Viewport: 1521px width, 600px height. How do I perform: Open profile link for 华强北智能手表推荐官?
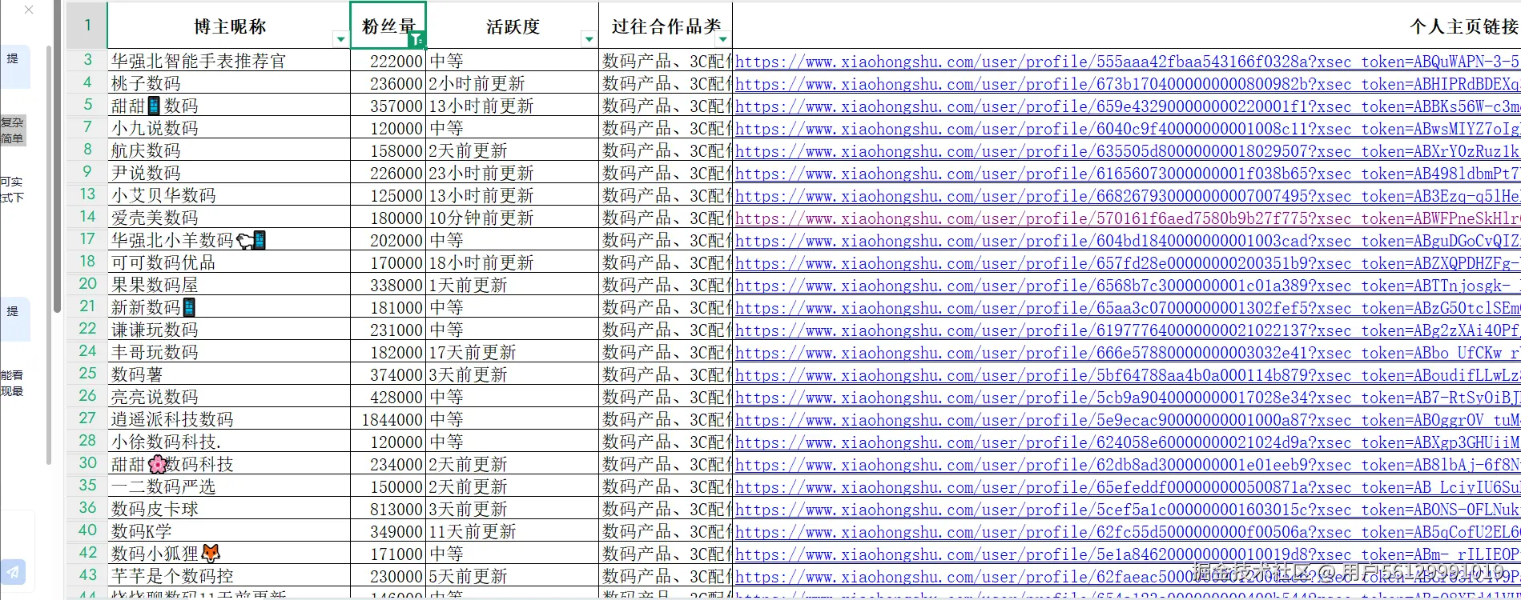1127,61
